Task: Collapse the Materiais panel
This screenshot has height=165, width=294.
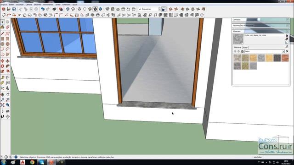Action: [x=288, y=31]
